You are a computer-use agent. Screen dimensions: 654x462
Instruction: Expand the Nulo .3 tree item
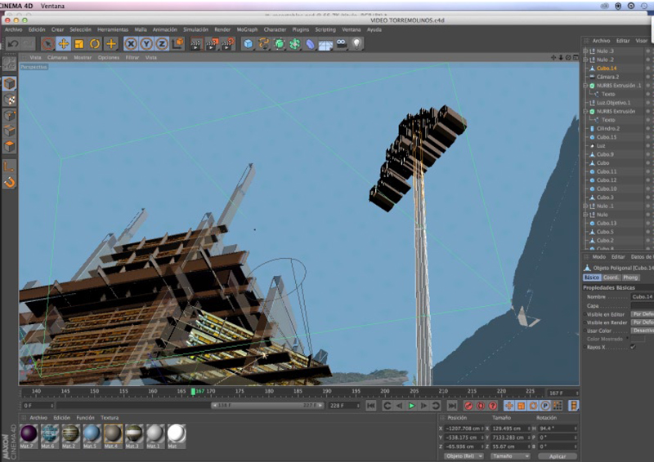[586, 51]
